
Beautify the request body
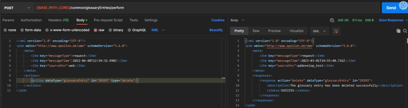(x=216, y=30)
